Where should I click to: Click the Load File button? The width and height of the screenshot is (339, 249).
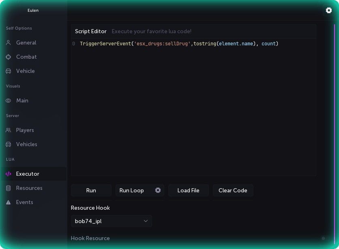click(188, 190)
